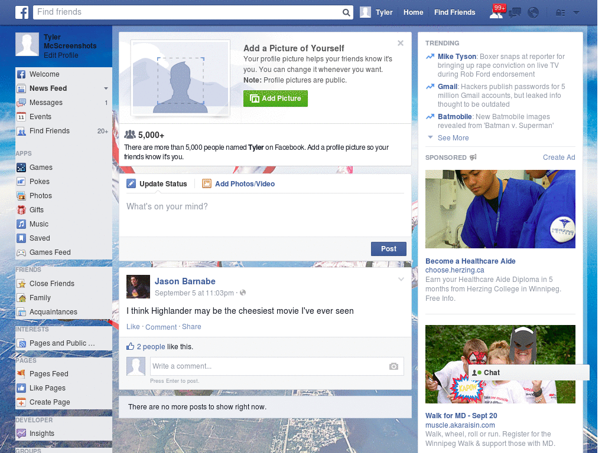The image size is (605, 453).
Task: Click Find Friends in the top bar
Action: [454, 12]
